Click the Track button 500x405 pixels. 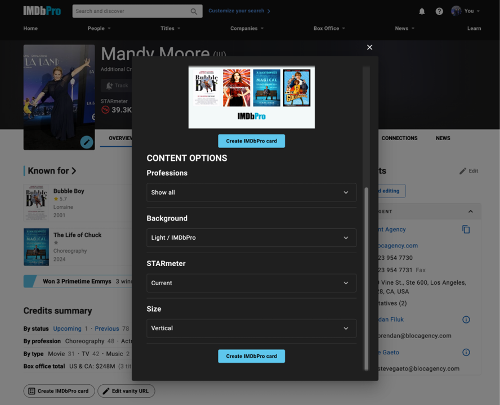117,85
